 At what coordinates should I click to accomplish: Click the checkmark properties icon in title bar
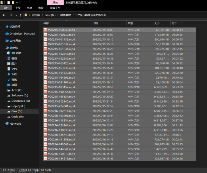9,3
